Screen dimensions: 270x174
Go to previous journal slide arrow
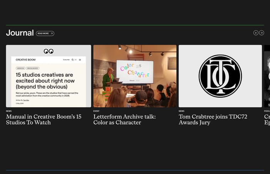click(x=256, y=33)
